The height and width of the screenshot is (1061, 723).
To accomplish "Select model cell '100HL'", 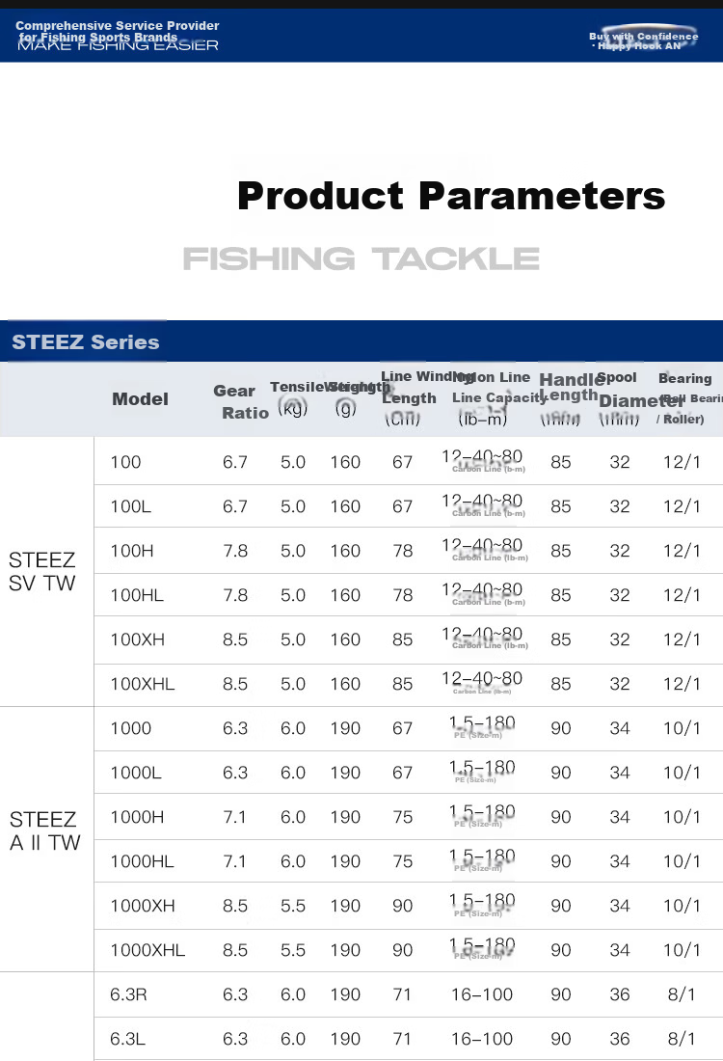I will [137, 595].
